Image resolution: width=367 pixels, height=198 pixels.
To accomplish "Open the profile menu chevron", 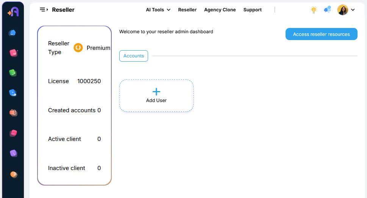I will [353, 10].
